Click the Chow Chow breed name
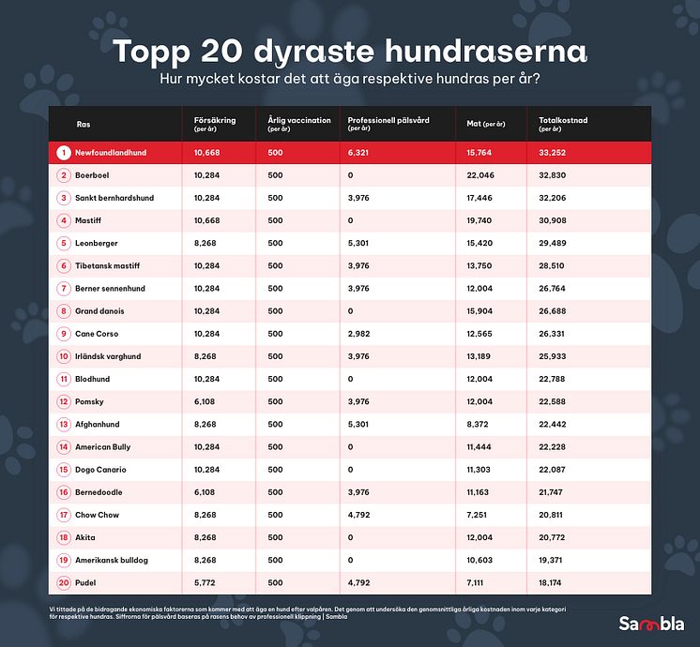Viewport: 700px width, 647px height. pos(97,515)
